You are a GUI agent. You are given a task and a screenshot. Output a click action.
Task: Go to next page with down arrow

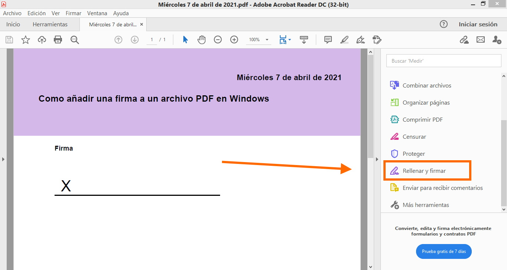[x=135, y=40]
